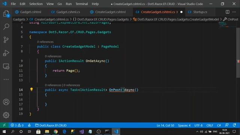Click 0 references above OnGetAsync method
The width and height of the screenshot is (240, 135).
[x=53, y=56]
